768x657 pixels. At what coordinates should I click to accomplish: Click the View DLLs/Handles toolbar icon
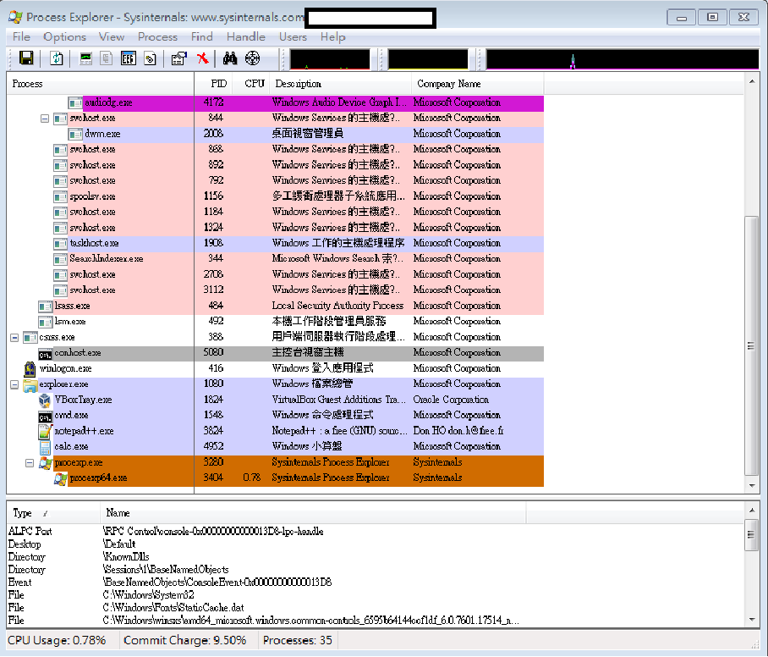[x=150, y=58]
